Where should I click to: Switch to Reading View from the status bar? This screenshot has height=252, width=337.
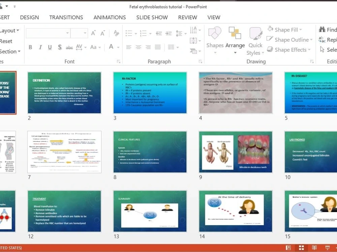point(314,248)
